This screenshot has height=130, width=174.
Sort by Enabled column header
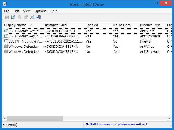97,25
